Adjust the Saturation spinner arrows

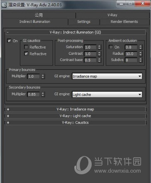click(x=99, y=47)
